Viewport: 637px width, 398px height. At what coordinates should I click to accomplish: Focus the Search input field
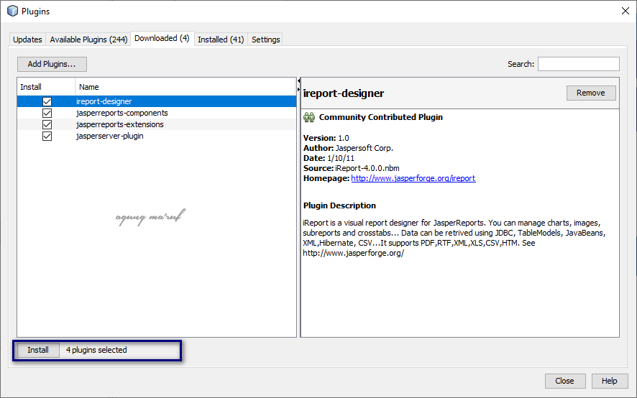579,64
